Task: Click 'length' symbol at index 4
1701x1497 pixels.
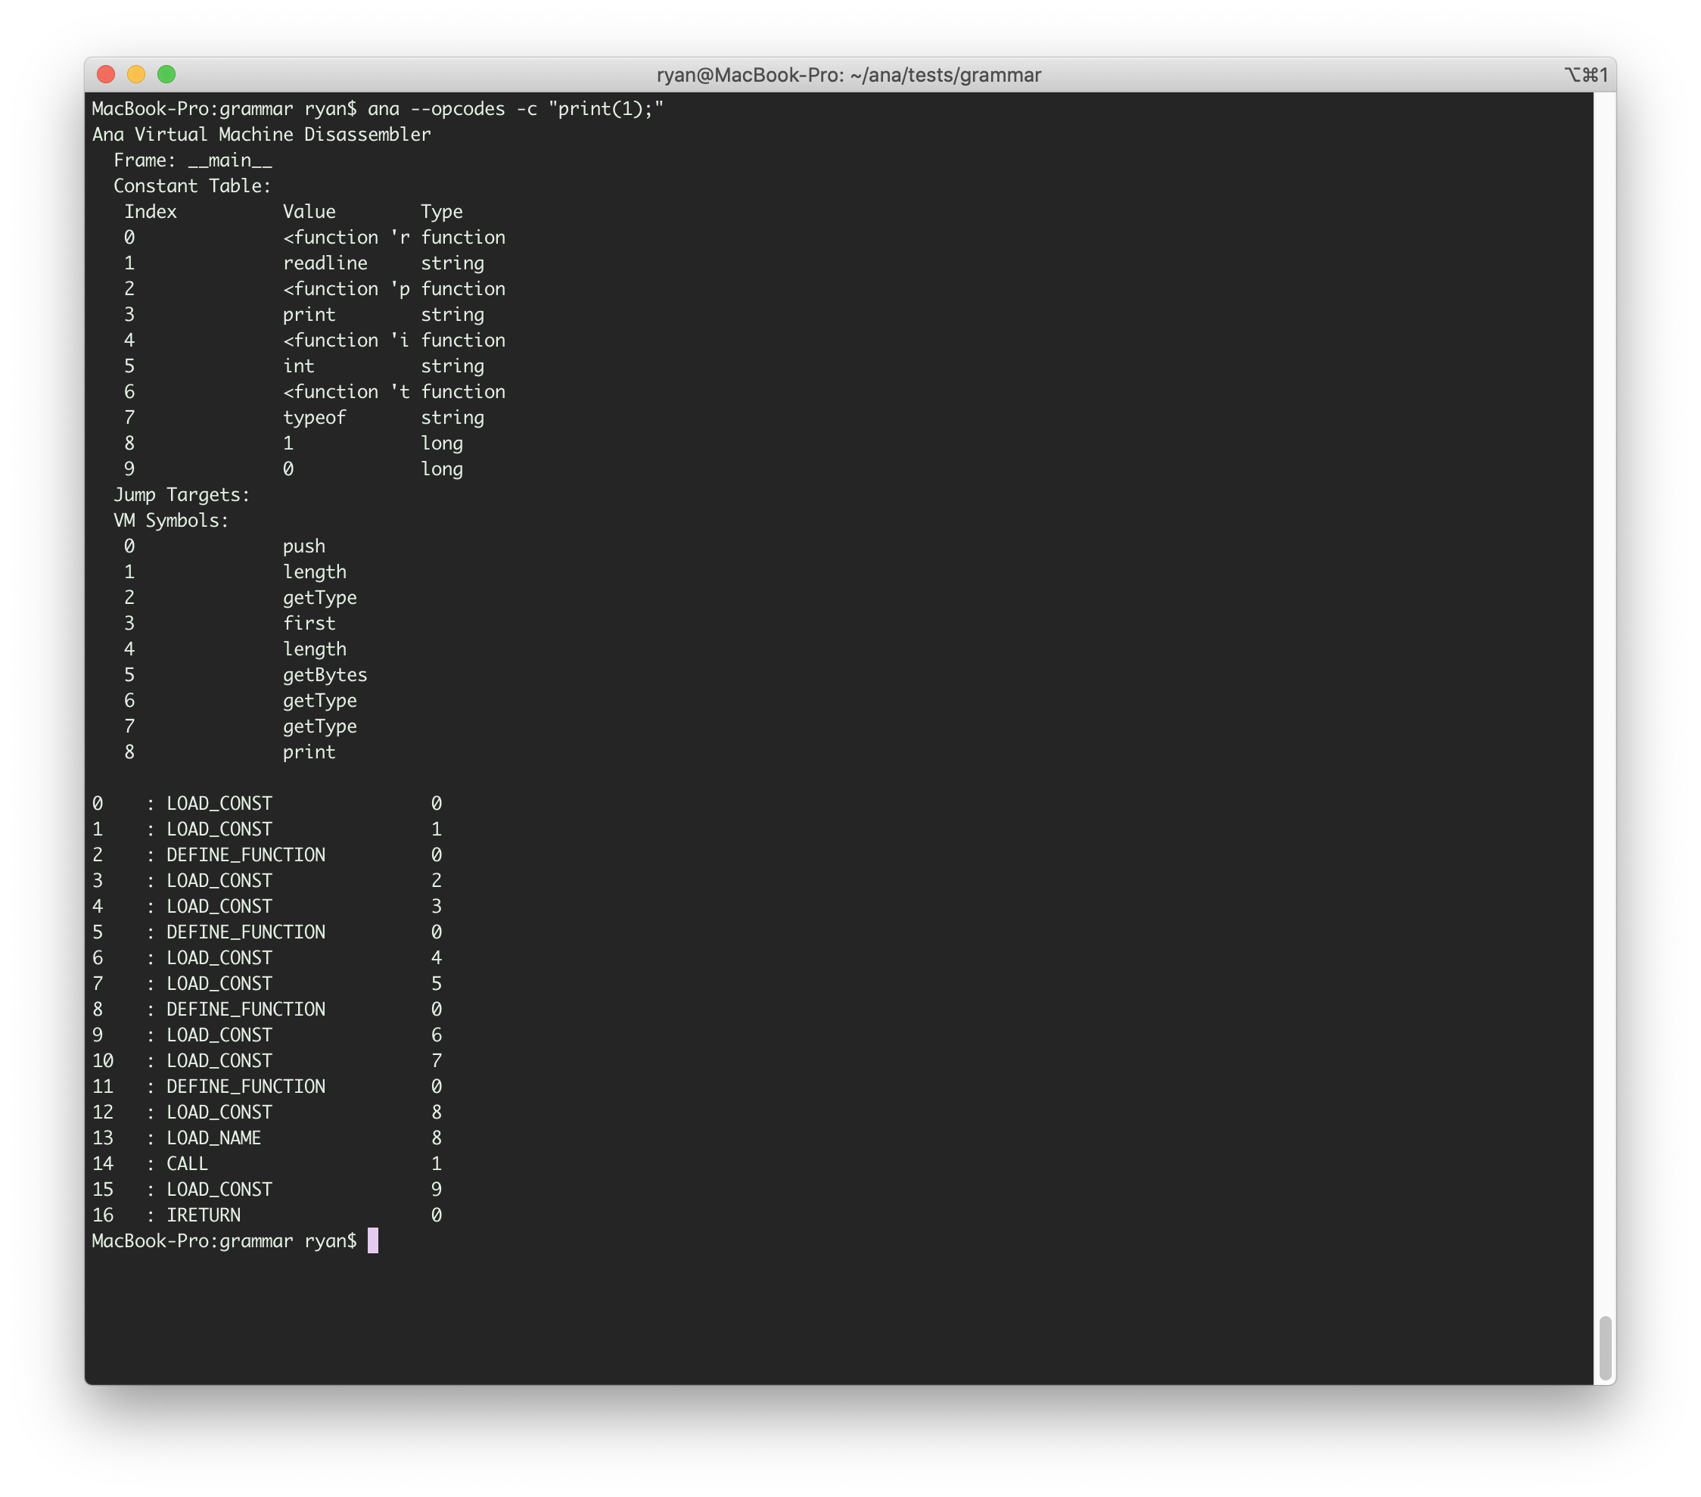Action: [x=315, y=650]
